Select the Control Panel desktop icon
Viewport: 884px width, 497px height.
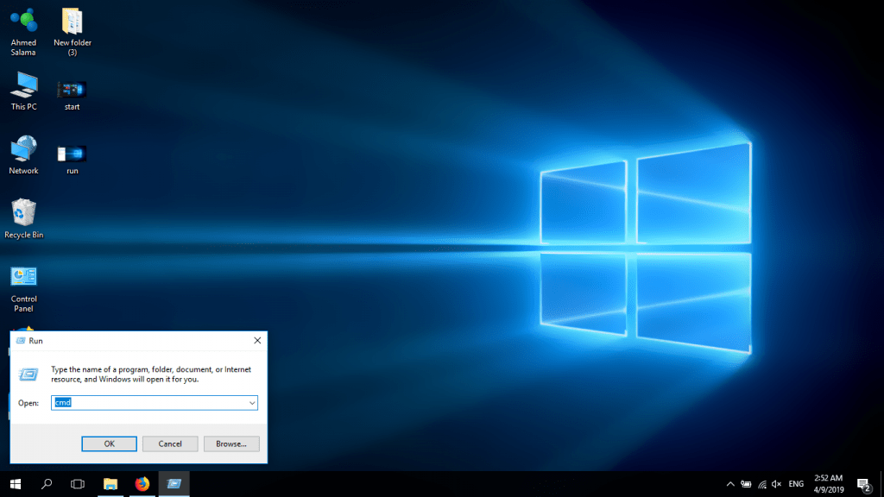(23, 289)
